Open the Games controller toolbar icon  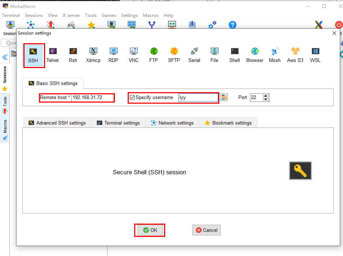pos(71,25)
